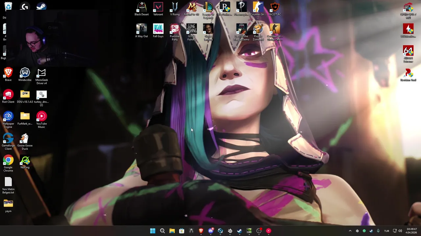Select the V Rising desktop icon
The image size is (421, 236).
(x=175, y=9)
